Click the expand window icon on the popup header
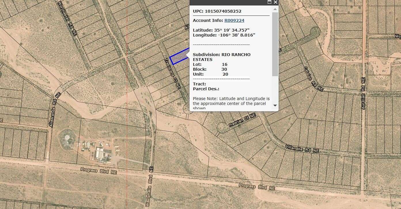Viewport: 401px width, 209px height. coord(269,2)
